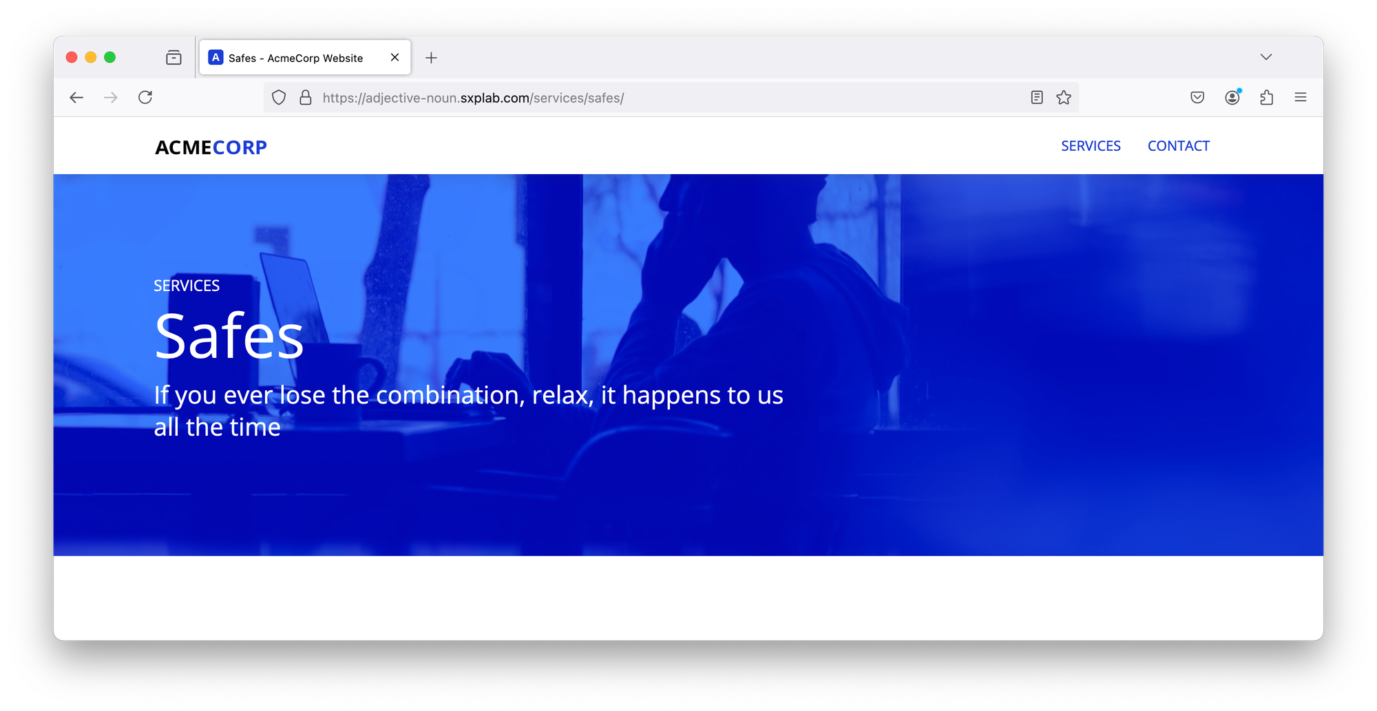
Task: Click the SERVICES label above Safes heading
Action: pyautogui.click(x=187, y=286)
